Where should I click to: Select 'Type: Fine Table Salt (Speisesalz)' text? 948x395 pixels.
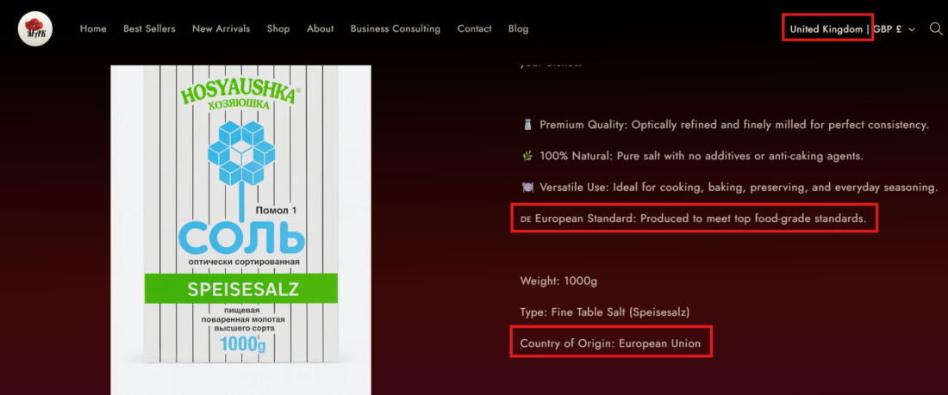[x=605, y=312]
